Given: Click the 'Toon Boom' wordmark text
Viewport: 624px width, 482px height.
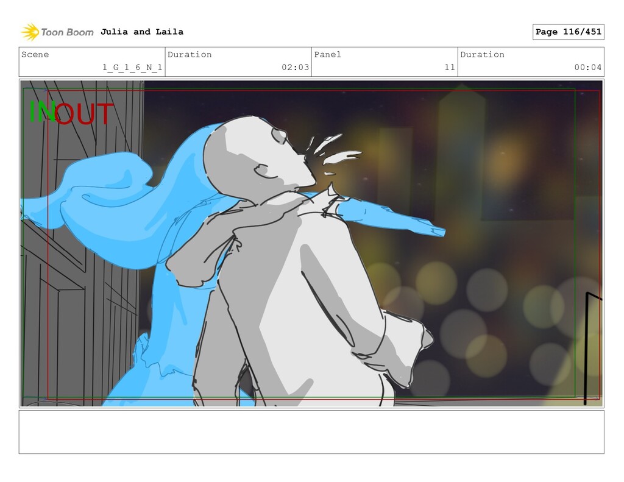Looking at the screenshot, I should tap(67, 32).
